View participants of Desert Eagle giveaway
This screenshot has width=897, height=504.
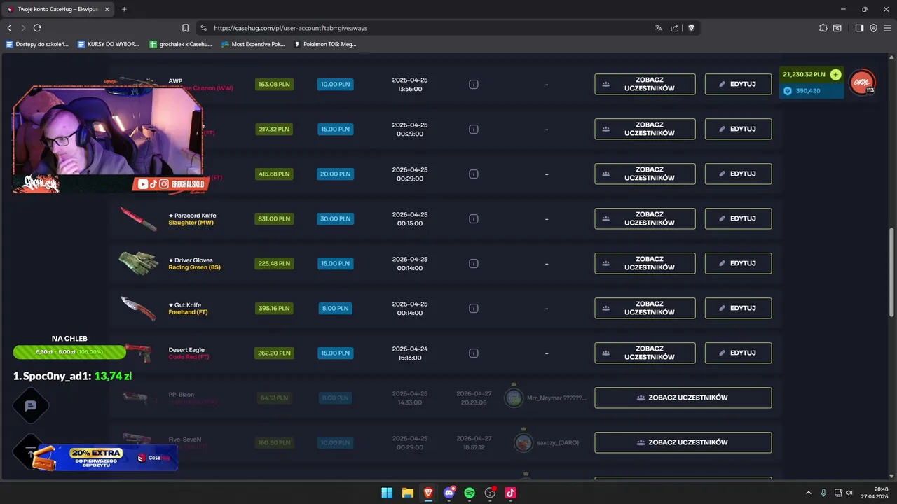pos(645,353)
